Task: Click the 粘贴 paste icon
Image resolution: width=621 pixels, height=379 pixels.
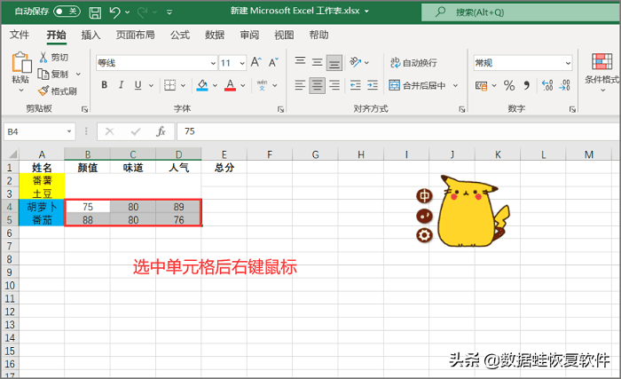Action: click(x=21, y=62)
